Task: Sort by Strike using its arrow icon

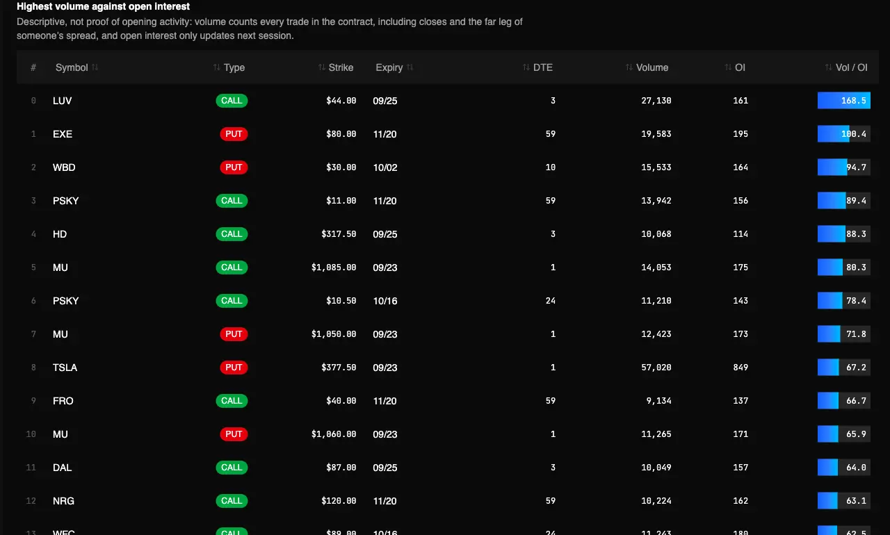Action: (322, 67)
